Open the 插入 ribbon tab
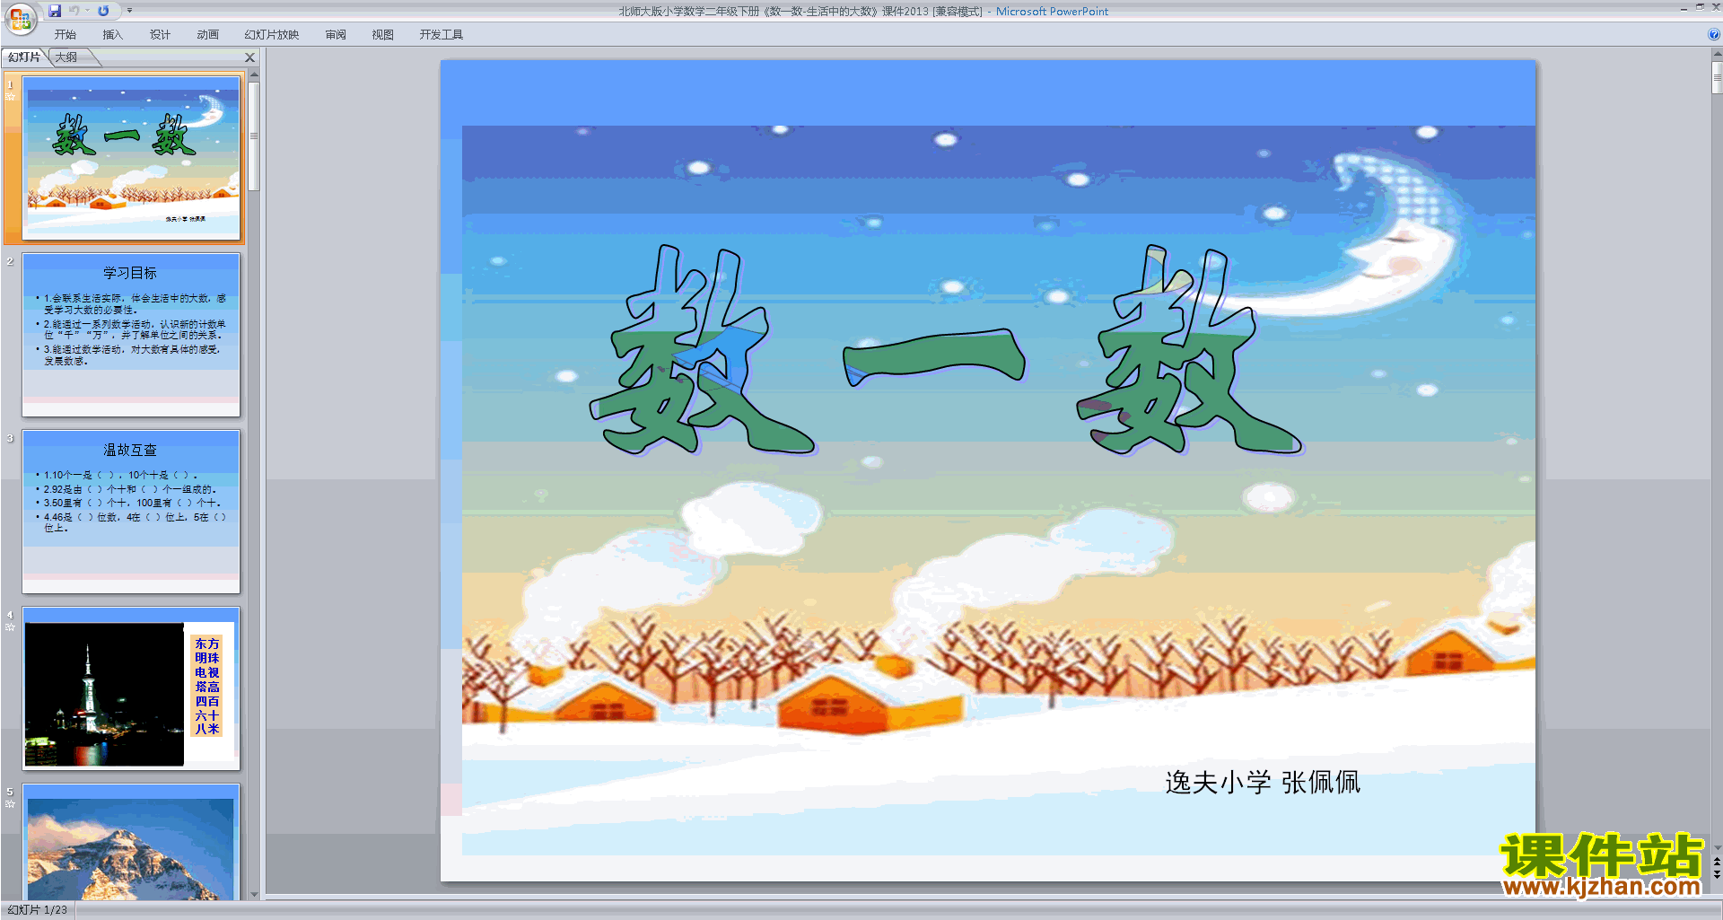 coord(113,34)
